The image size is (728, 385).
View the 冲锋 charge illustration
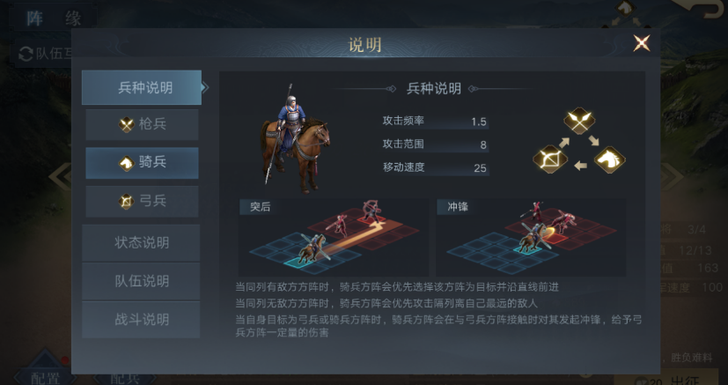click(531, 238)
